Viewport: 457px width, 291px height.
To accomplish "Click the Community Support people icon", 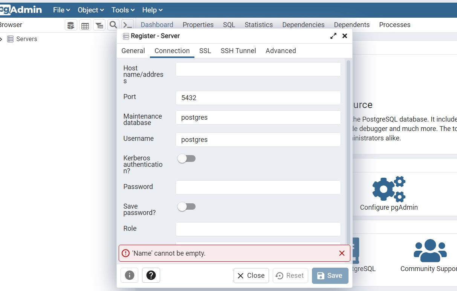I will click(x=430, y=250).
